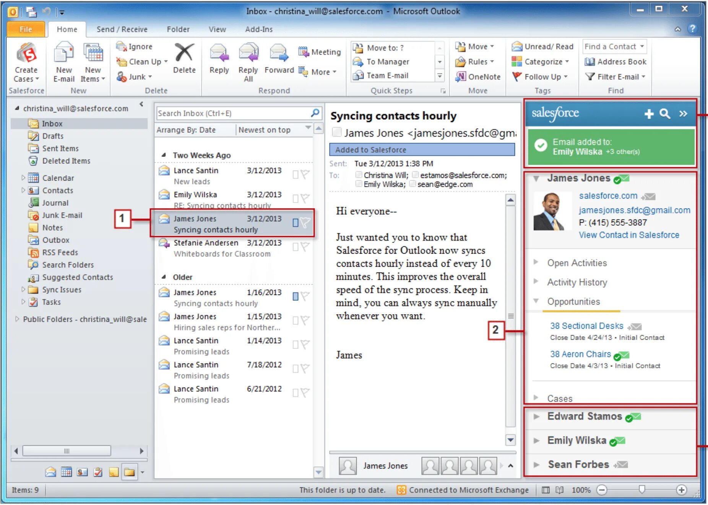
Task: Open the 38 Aeron Chairs opportunity
Action: 580,354
